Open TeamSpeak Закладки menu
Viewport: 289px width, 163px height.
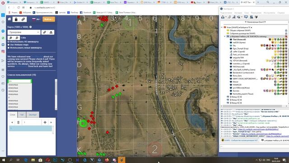pos(238,13)
